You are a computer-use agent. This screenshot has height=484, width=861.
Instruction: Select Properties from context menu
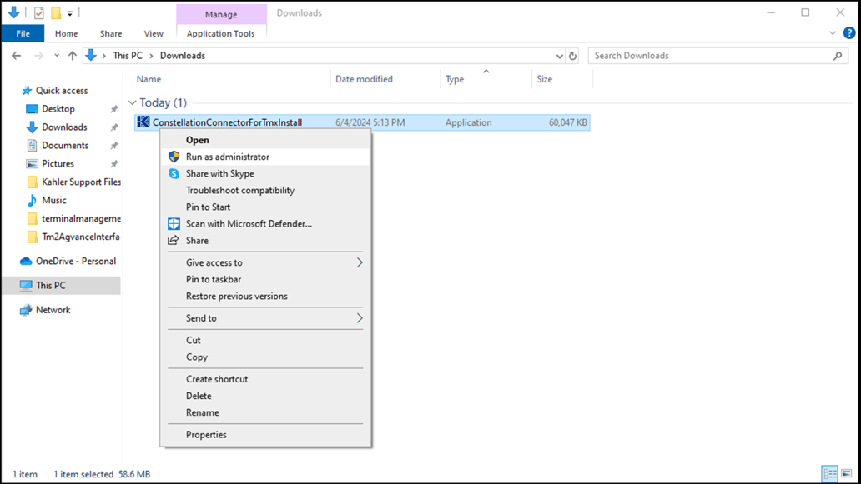pos(206,434)
